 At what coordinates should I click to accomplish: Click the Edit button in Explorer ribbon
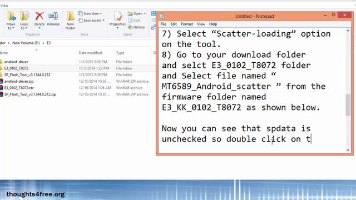134,21
